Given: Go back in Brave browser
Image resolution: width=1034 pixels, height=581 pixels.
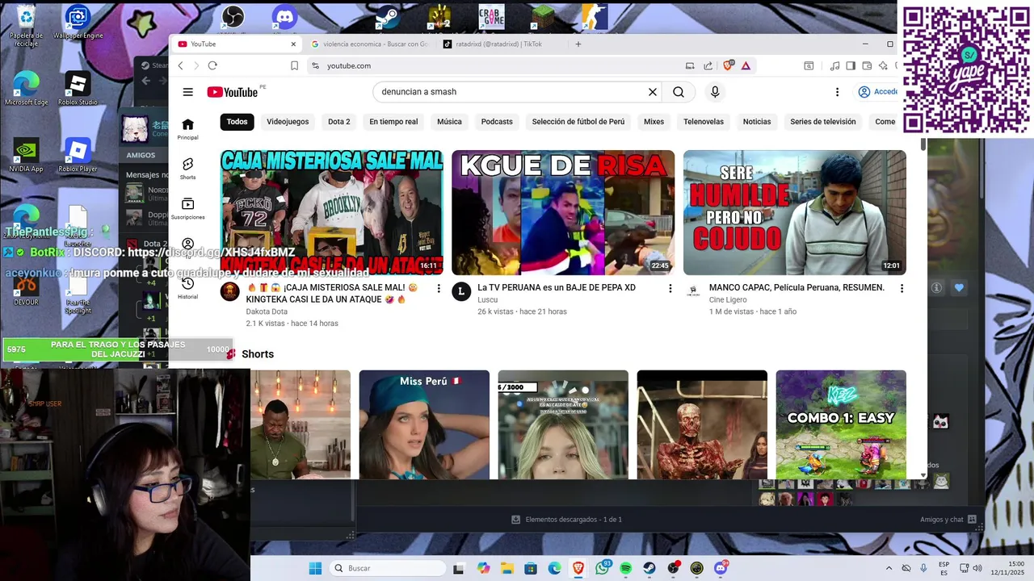Looking at the screenshot, I should pyautogui.click(x=180, y=65).
